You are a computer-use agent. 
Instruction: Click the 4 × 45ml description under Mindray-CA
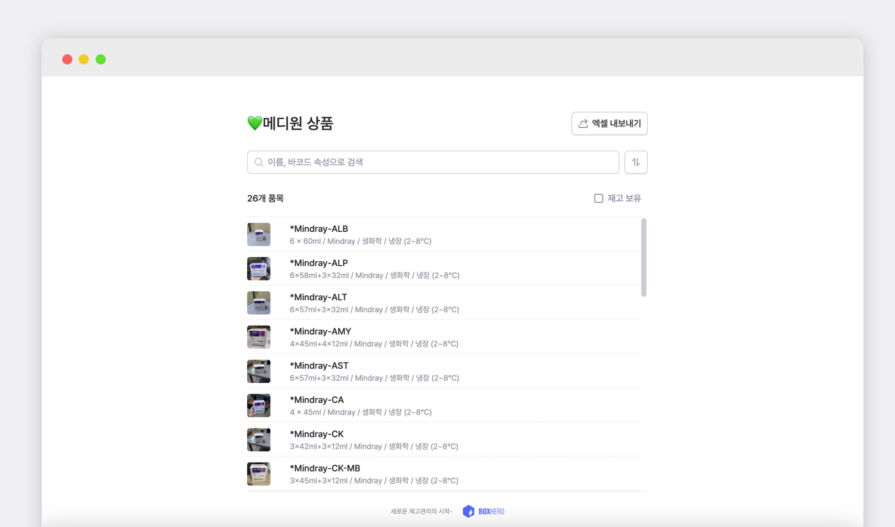pos(360,412)
